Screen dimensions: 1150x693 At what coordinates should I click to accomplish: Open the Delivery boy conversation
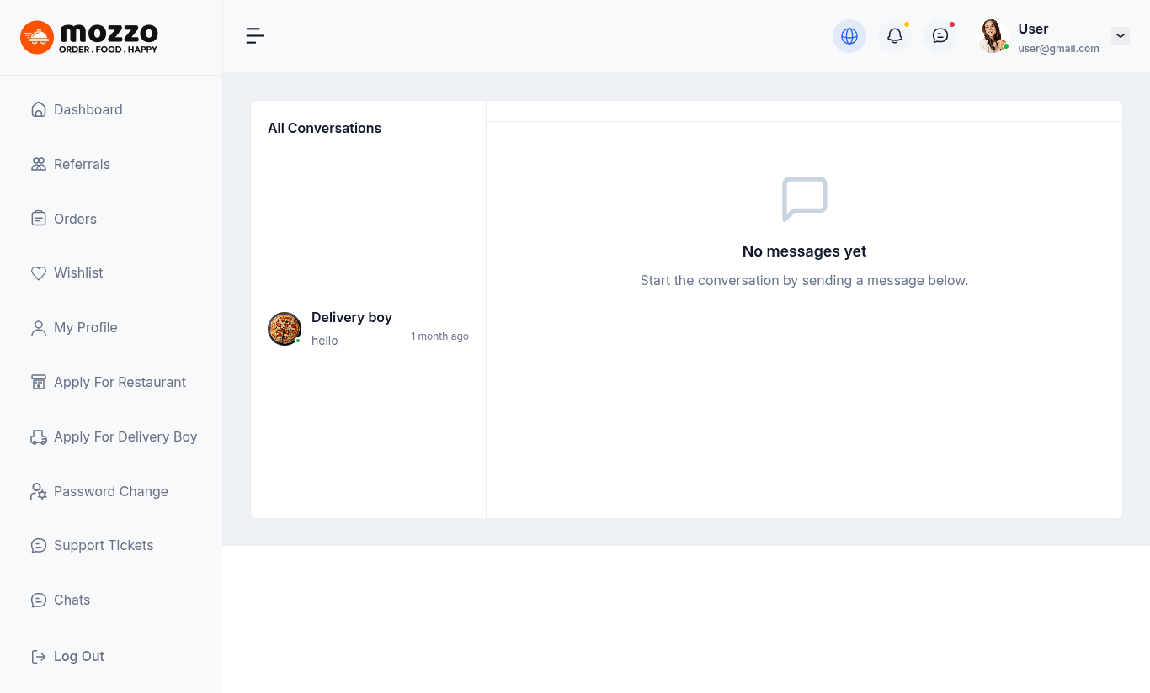pyautogui.click(x=368, y=328)
